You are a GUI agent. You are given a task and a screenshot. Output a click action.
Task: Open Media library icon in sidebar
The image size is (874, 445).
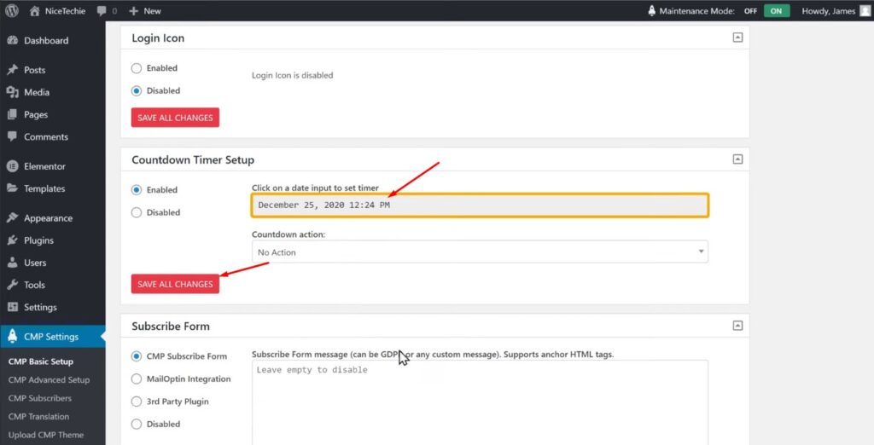tap(12, 92)
